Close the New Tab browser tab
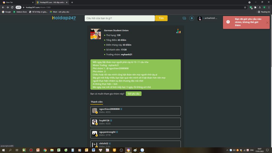272x153 pixels. coord(33,2)
